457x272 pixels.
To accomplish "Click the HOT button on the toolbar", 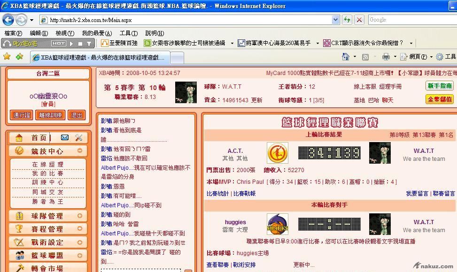I will 59,43.
